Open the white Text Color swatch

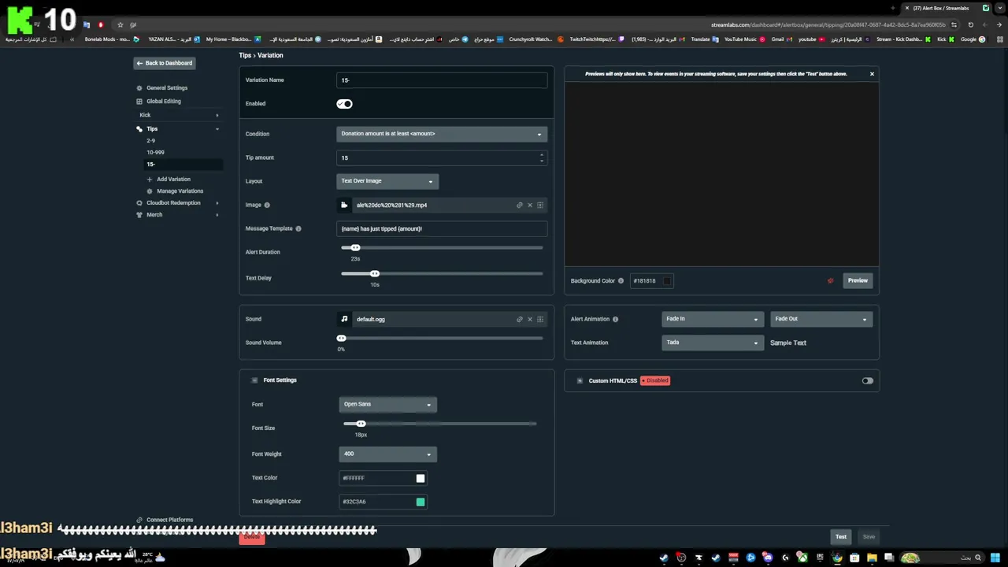tap(421, 478)
